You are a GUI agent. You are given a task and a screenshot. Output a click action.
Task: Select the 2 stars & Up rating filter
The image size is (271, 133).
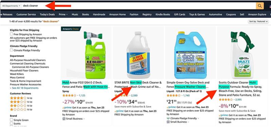point(21,105)
